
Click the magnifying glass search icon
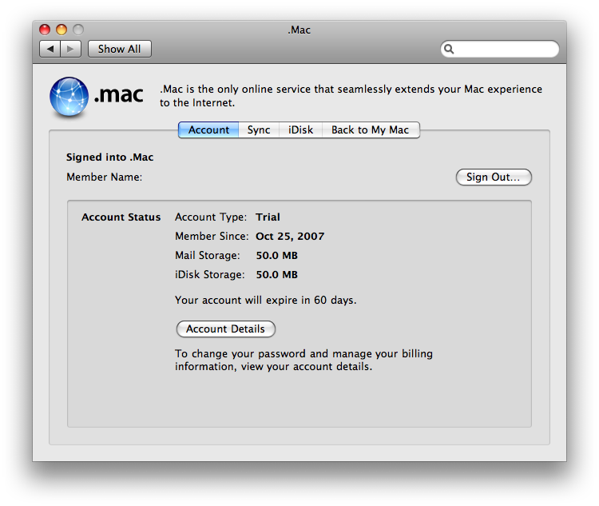449,49
